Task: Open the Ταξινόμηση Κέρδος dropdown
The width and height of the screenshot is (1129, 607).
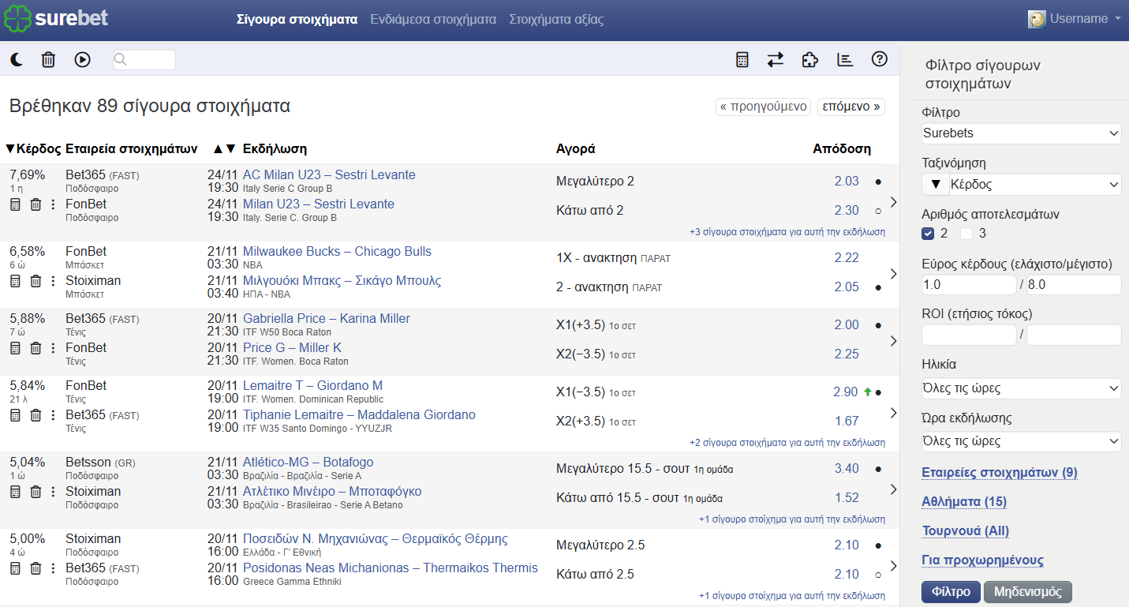Action: pyautogui.click(x=1035, y=185)
